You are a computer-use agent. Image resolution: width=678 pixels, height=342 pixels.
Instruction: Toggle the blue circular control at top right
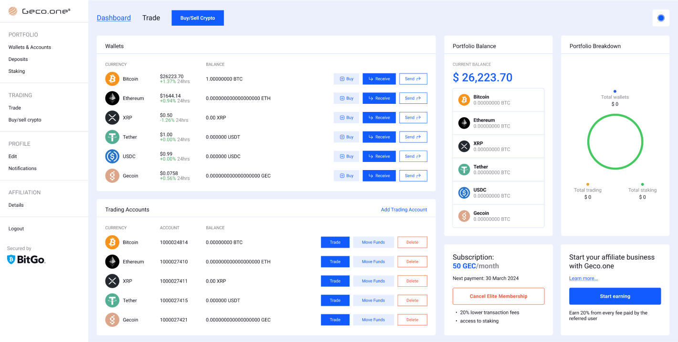661,18
